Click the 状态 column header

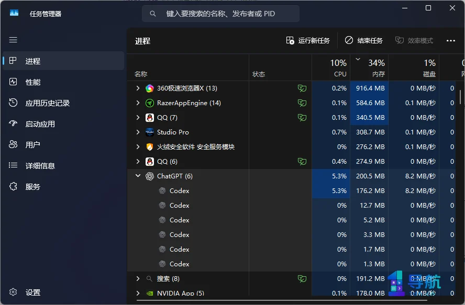[280, 67]
